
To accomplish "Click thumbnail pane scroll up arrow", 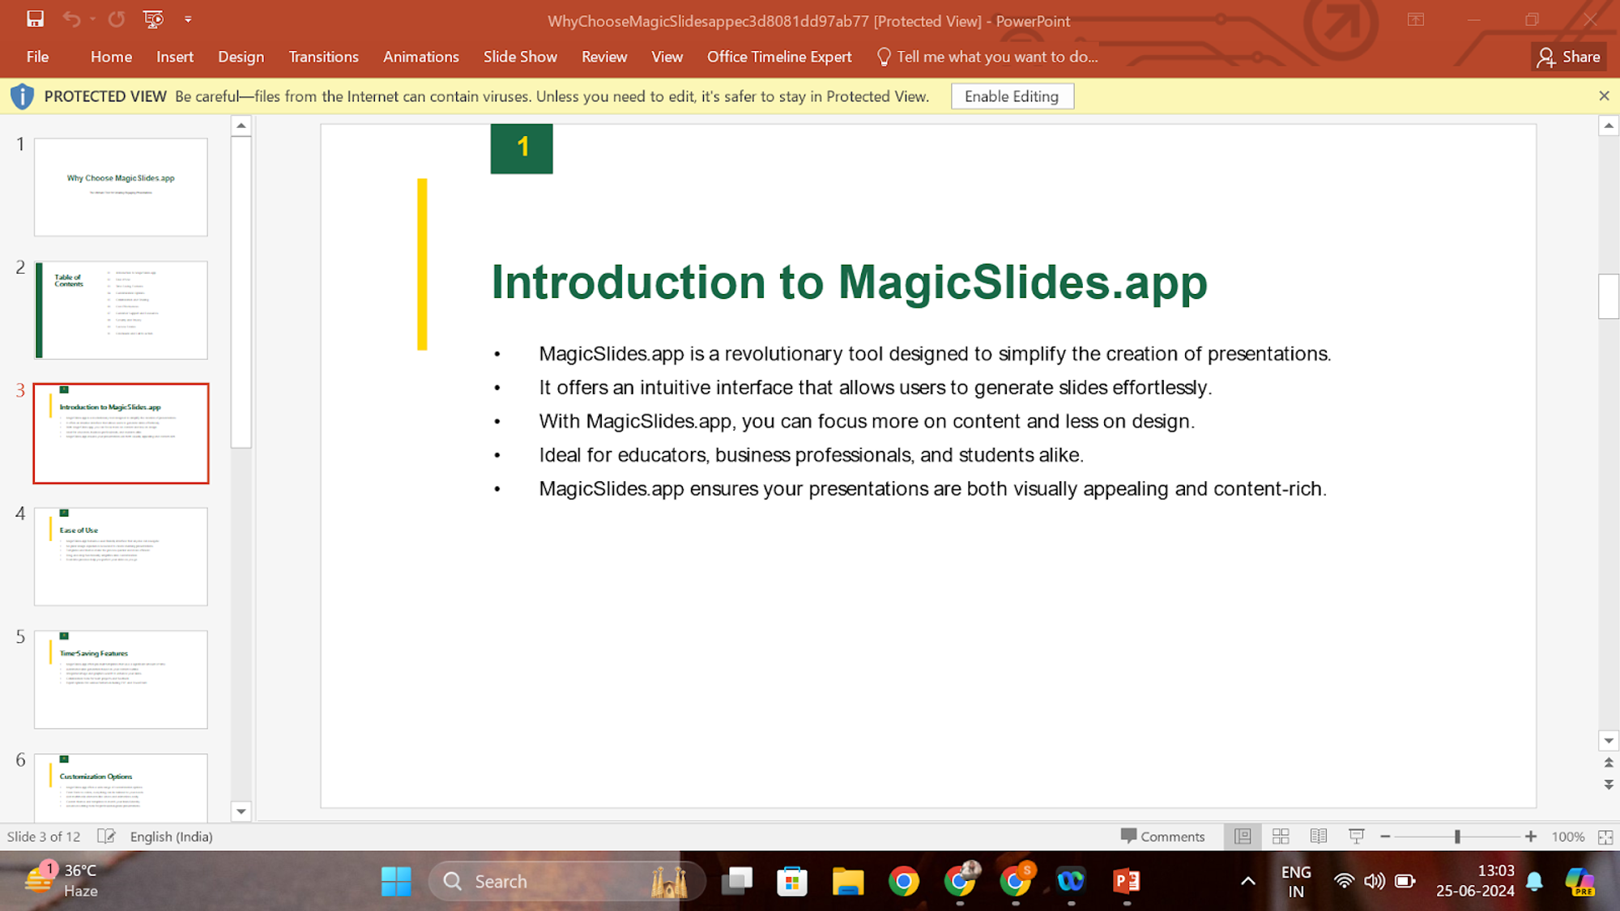I will (241, 126).
